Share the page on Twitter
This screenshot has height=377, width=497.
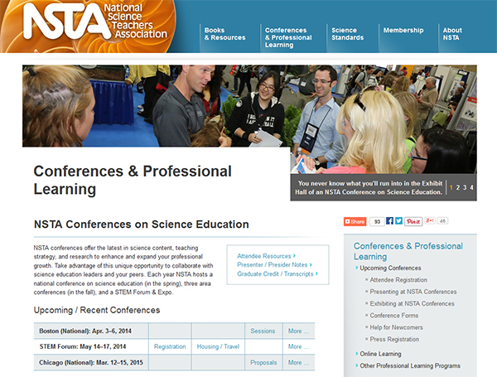point(398,221)
